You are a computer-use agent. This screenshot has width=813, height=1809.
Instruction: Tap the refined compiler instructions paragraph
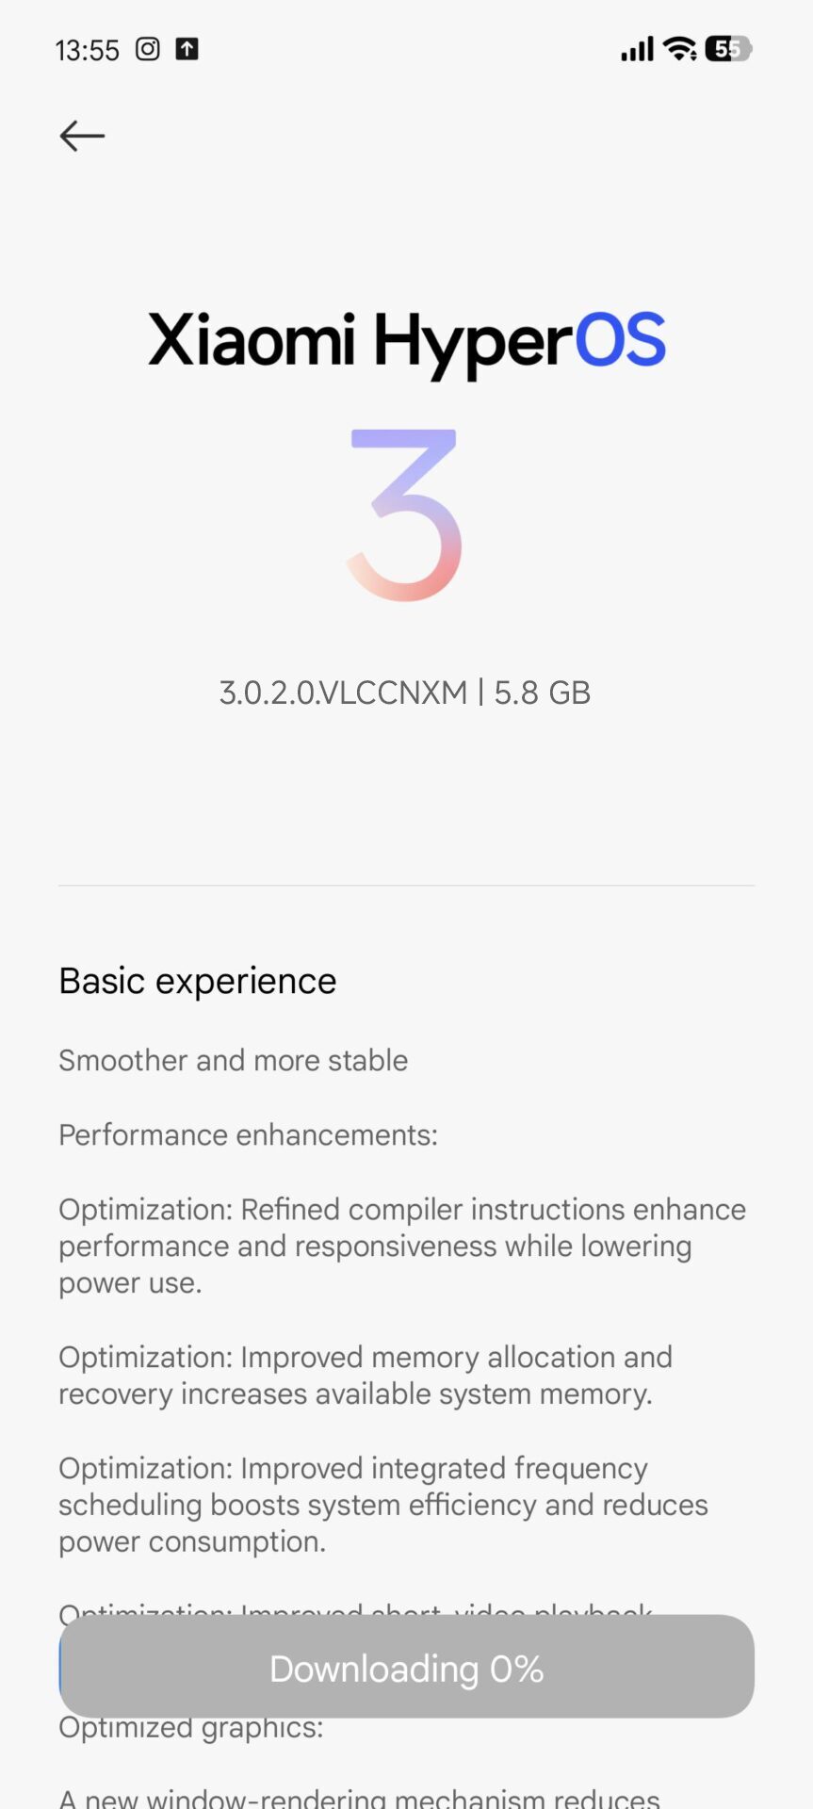point(402,1246)
